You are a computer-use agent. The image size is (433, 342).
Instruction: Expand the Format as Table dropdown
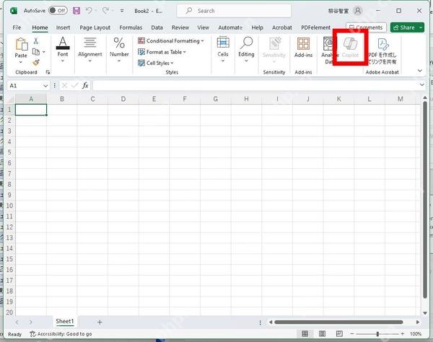pos(185,52)
